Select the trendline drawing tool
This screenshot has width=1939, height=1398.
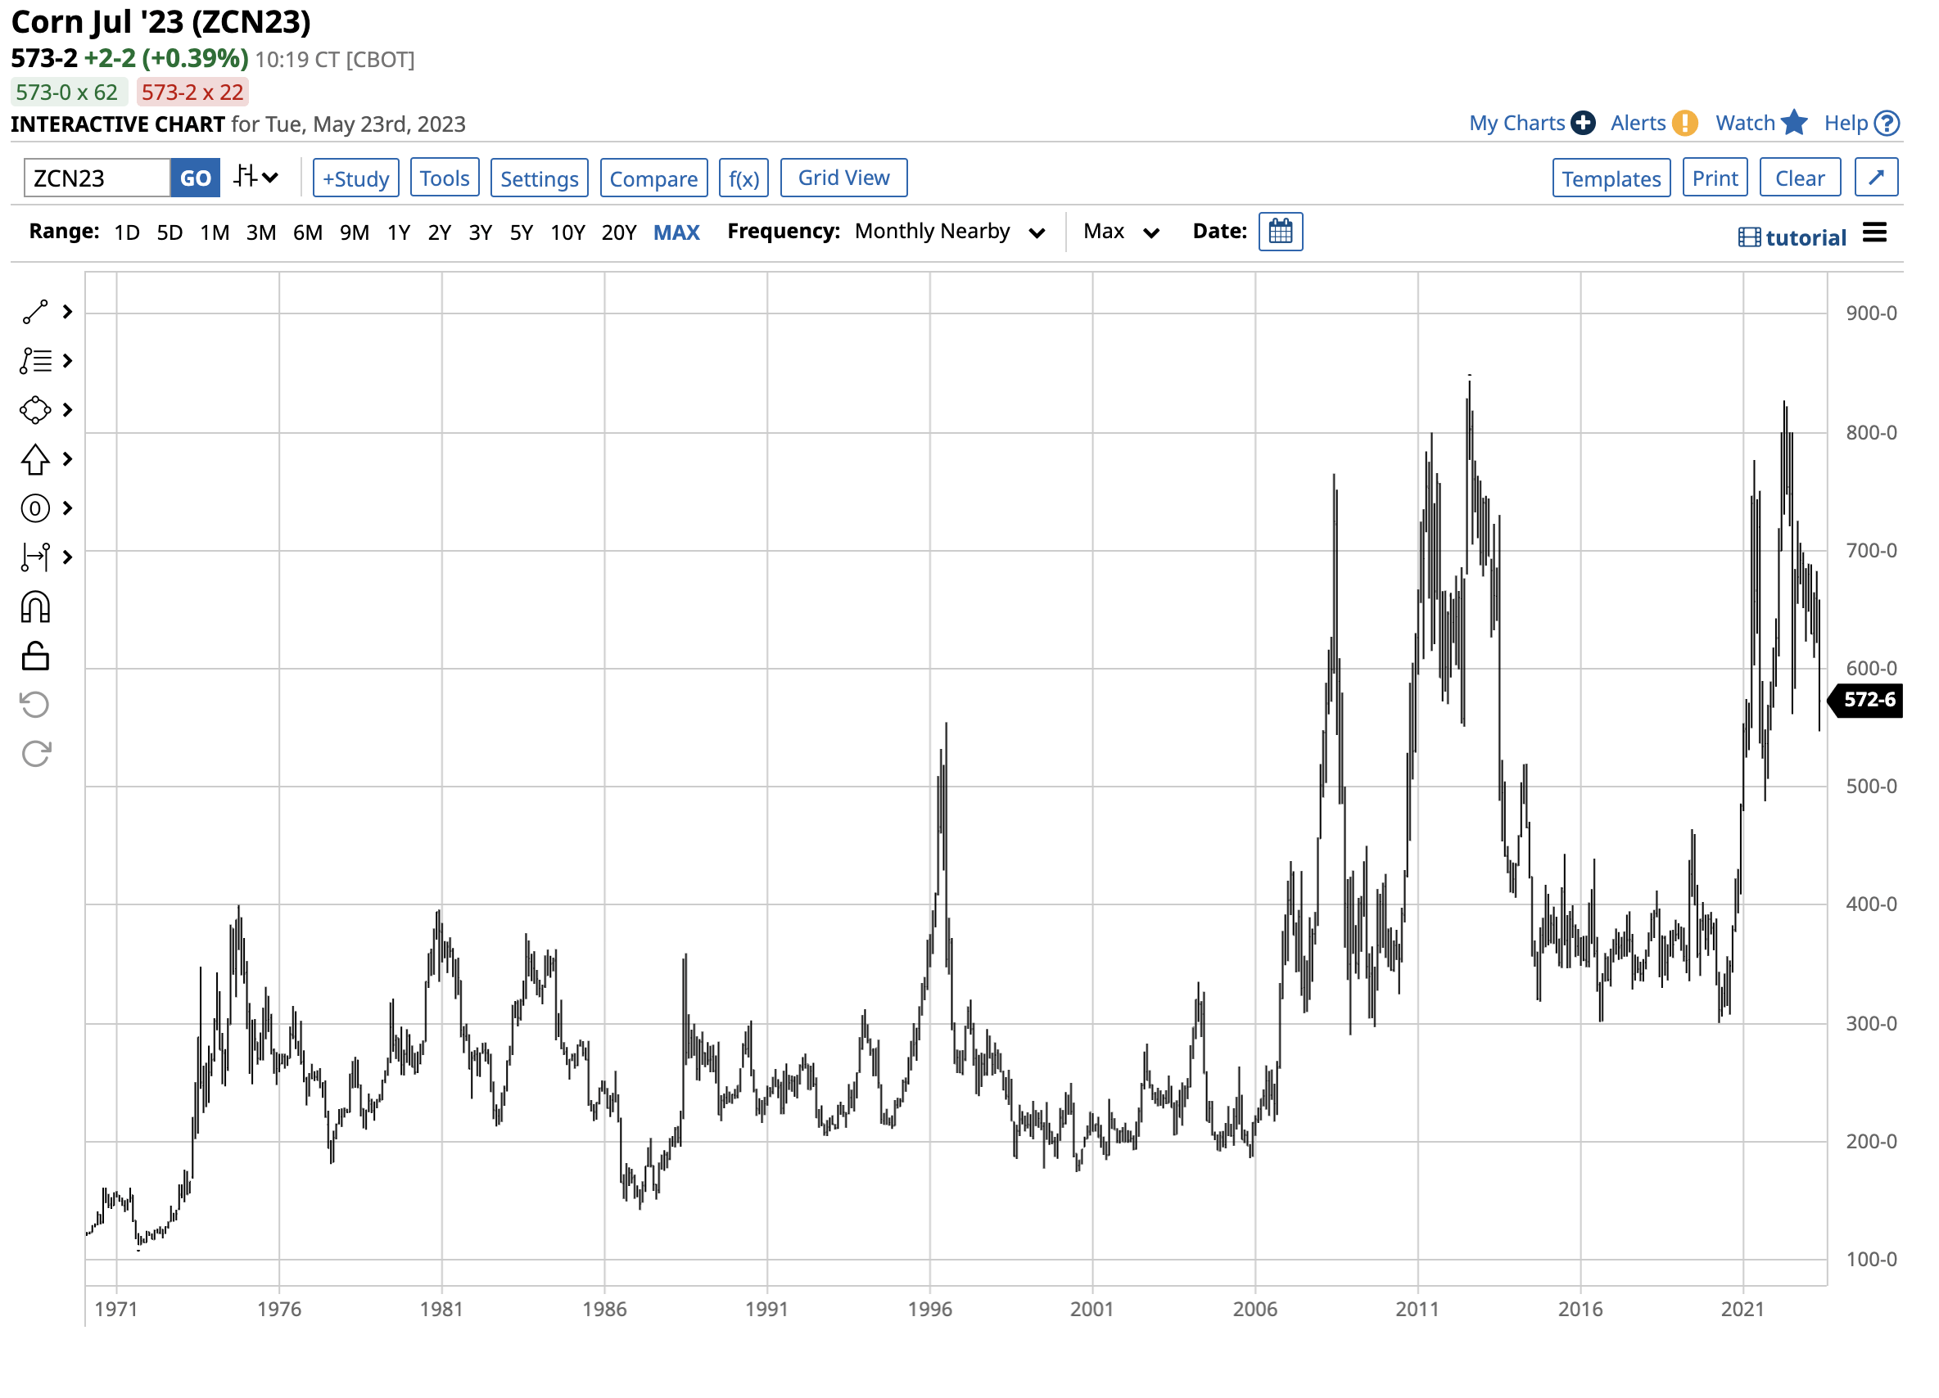[34, 312]
